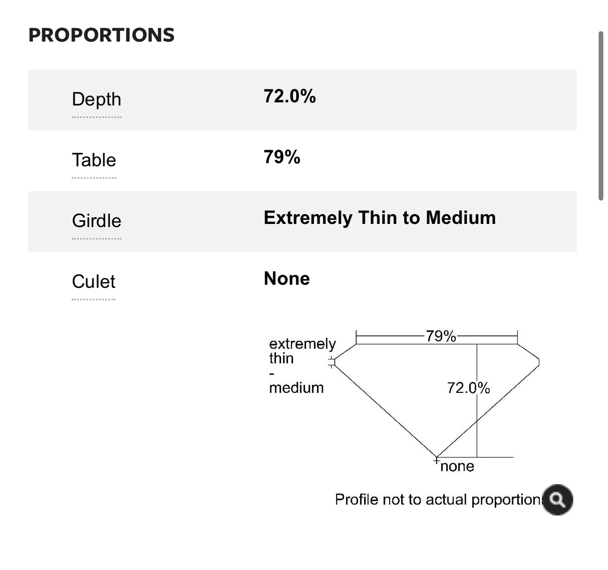Click the 'medium' diagram annotation text

(x=296, y=388)
